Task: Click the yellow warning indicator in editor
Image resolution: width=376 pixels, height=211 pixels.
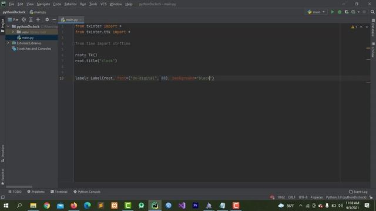Action: click(x=354, y=27)
